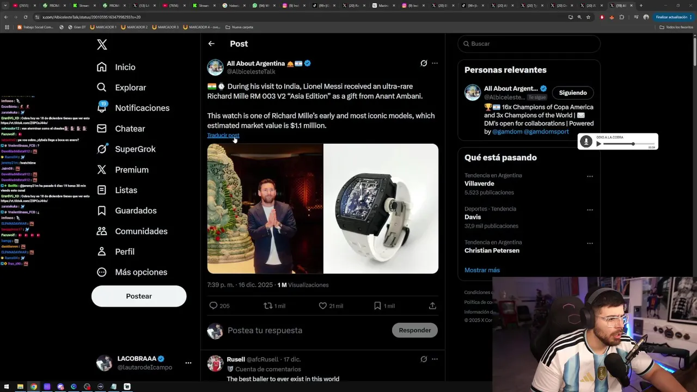
Task: Open Más opciones menu
Action: 132,272
